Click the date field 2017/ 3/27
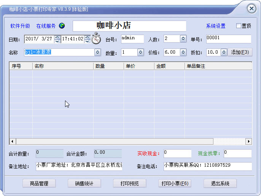Viewport: 261px width, 196px height. 39,39
